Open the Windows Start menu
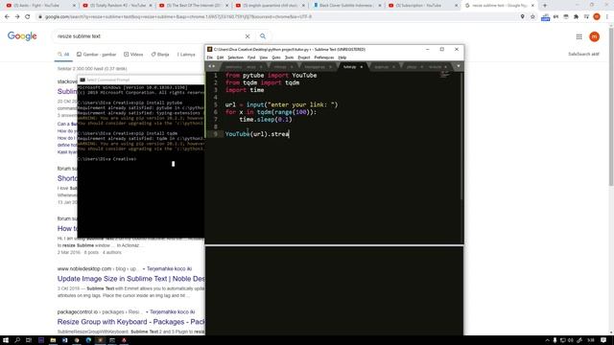The height and width of the screenshot is (345, 614). (x=6, y=340)
